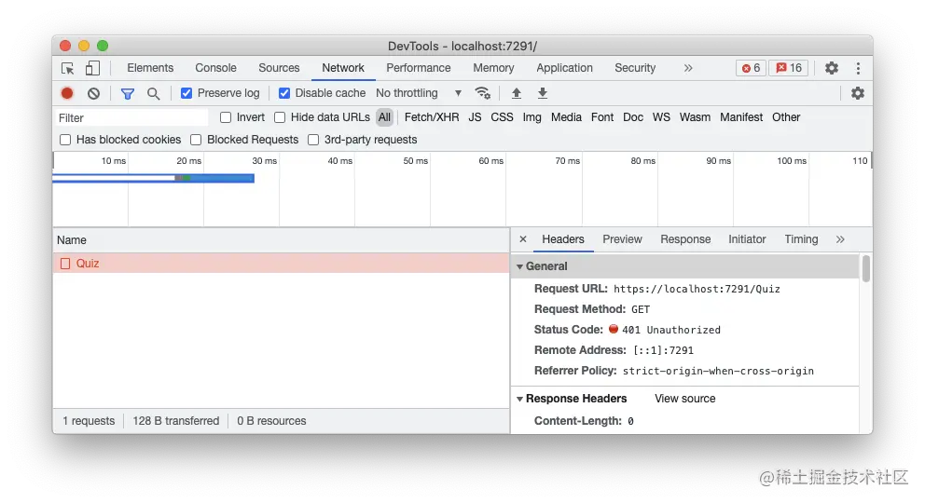Screen dimensions: 925x503
Task: Filter requests by Doc
Action: (x=633, y=117)
